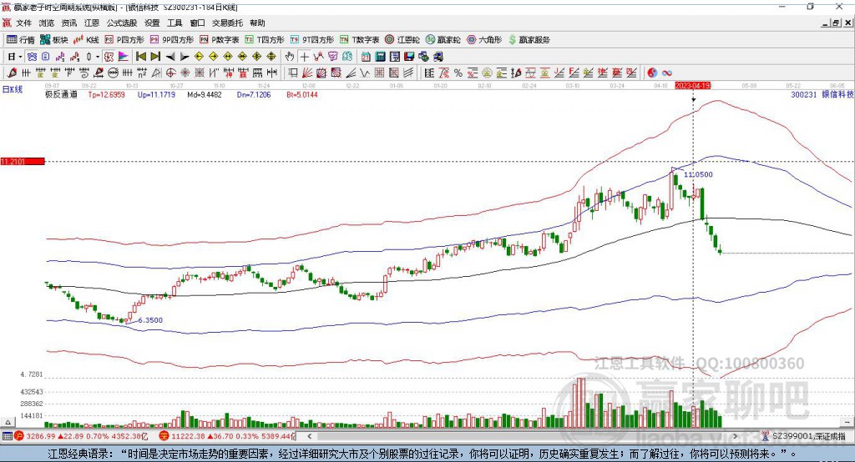Screen dimensions: 855x462
Task: Click the red-blue yin-yang icon
Action: (x=652, y=73)
